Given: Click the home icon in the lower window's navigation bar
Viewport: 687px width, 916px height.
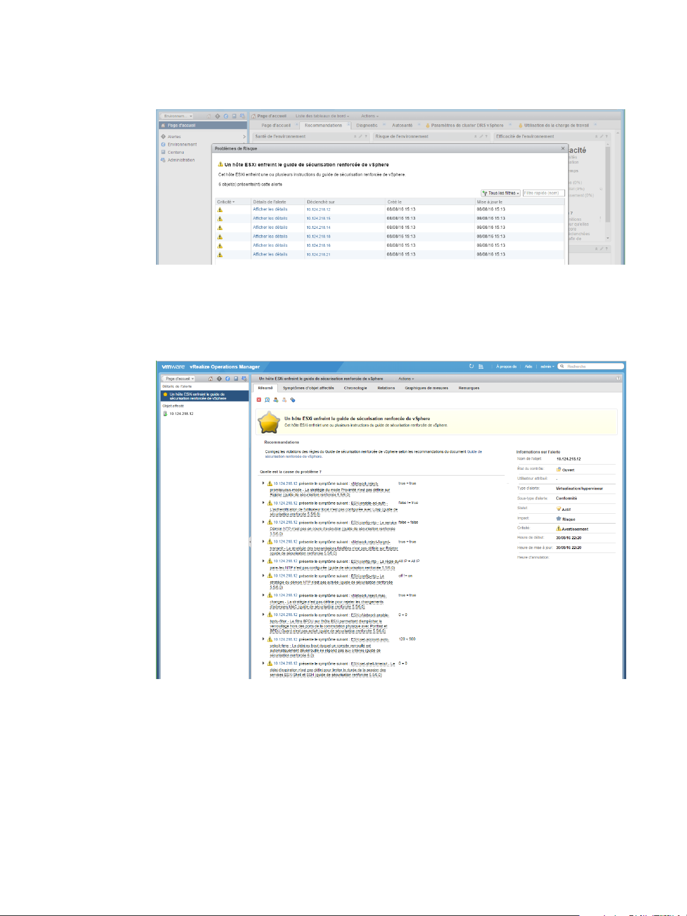Looking at the screenshot, I should [x=210, y=379].
